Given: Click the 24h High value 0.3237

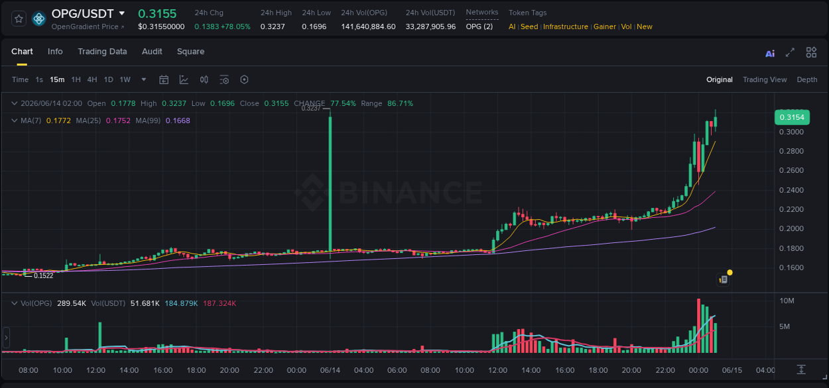Looking at the screenshot, I should point(273,26).
